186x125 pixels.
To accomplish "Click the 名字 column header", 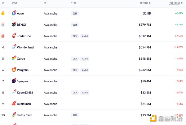I will click(14, 3).
